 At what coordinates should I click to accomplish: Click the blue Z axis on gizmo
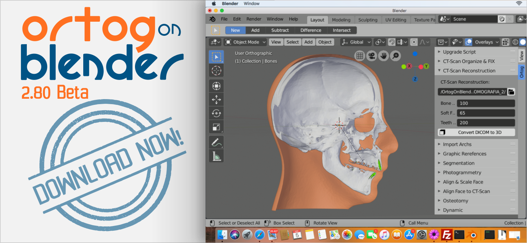[x=415, y=79]
